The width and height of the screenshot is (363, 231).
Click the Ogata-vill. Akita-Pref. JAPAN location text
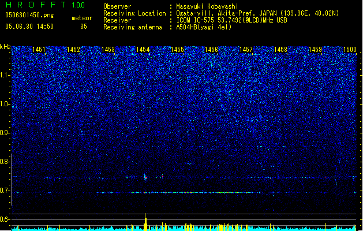(x=257, y=13)
